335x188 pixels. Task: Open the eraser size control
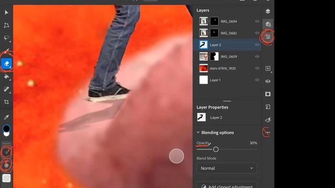coord(6,152)
